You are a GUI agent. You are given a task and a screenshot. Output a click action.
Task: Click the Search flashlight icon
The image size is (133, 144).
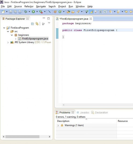(x=78, y=12)
